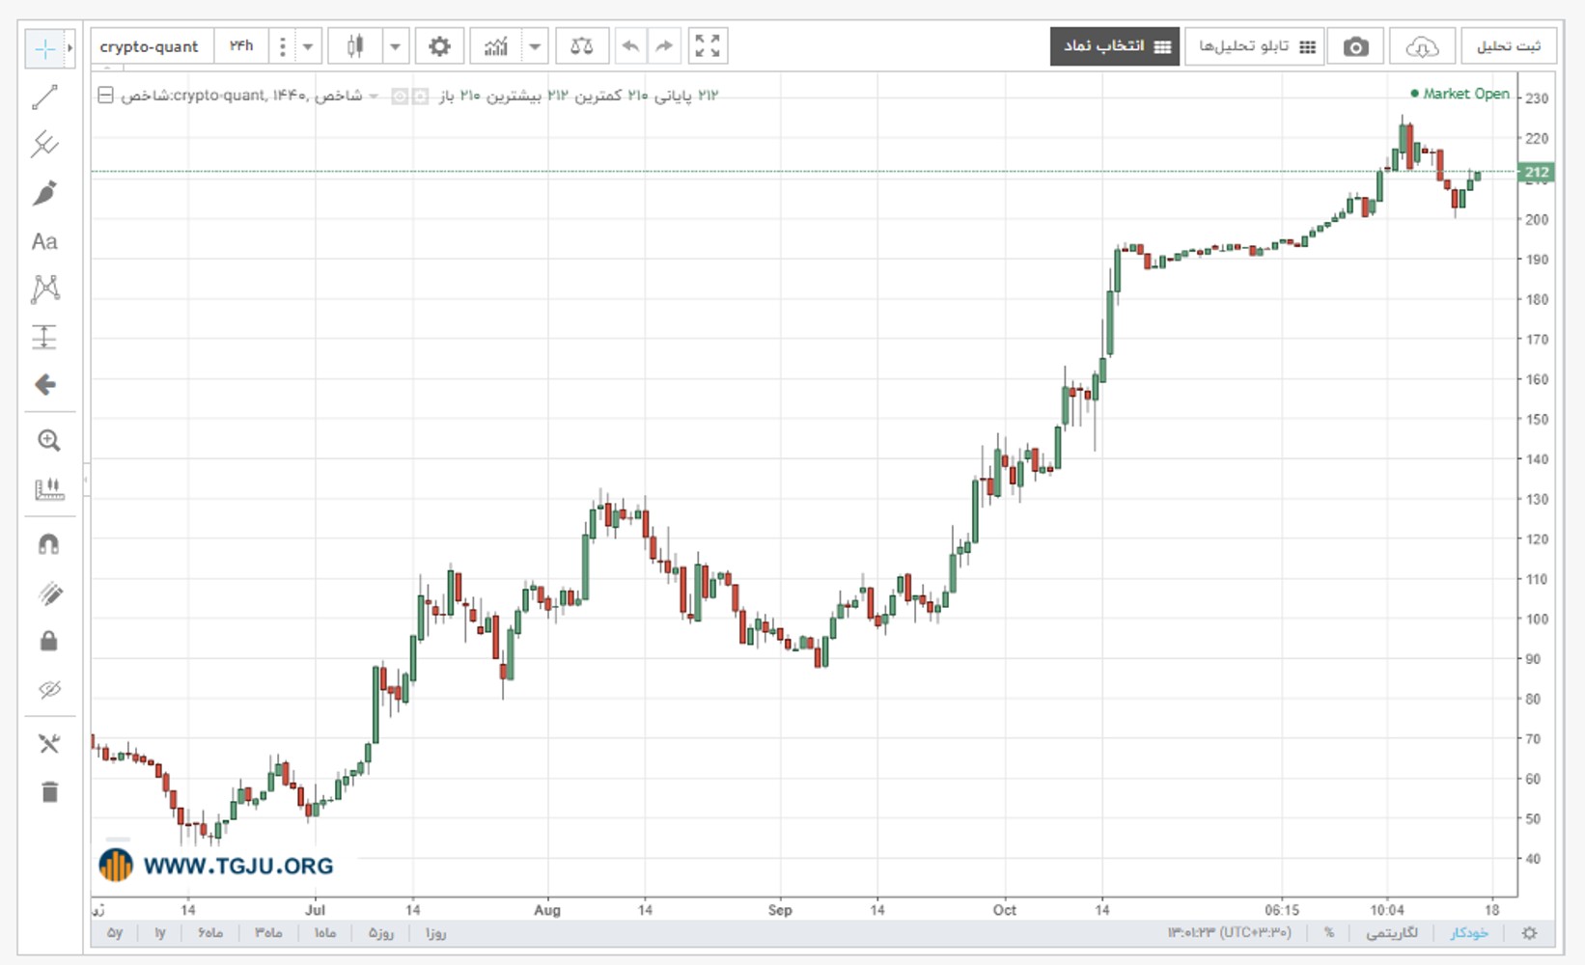Select the 1y time range

click(x=160, y=933)
